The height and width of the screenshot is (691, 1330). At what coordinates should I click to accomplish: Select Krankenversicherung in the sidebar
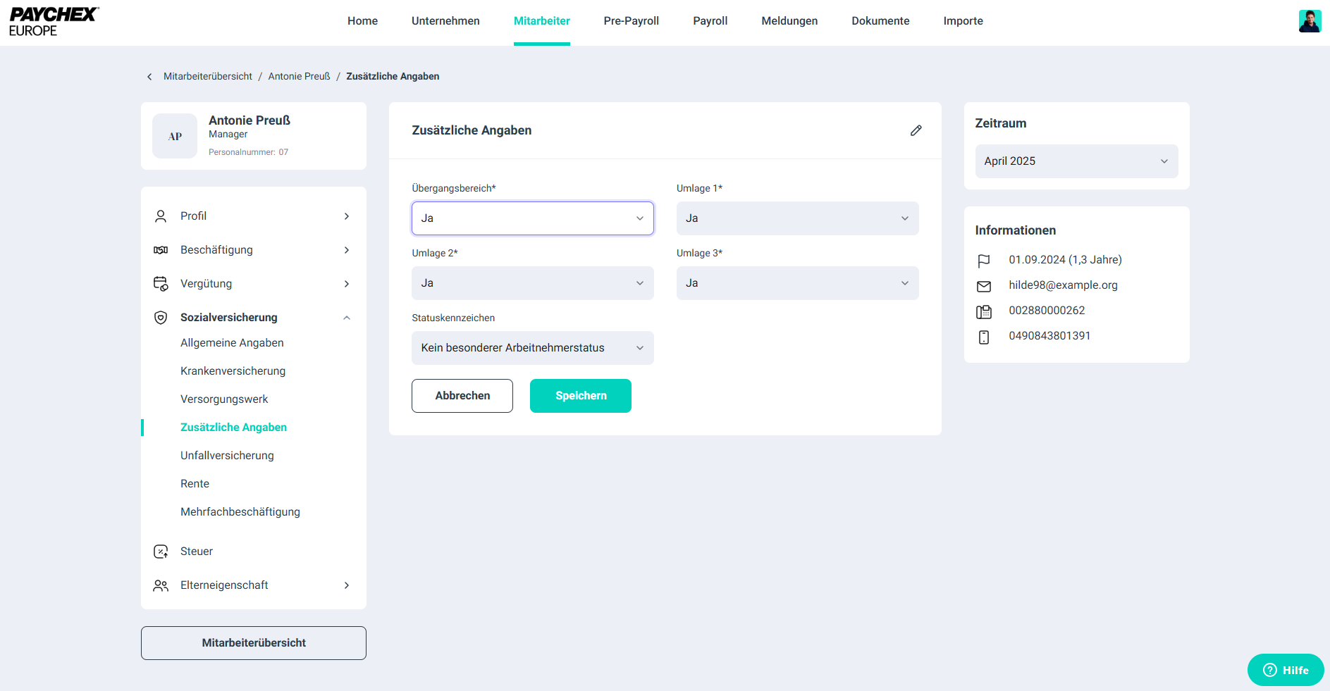(233, 371)
